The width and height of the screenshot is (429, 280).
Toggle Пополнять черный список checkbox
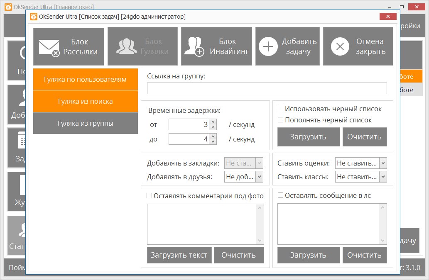pos(280,120)
